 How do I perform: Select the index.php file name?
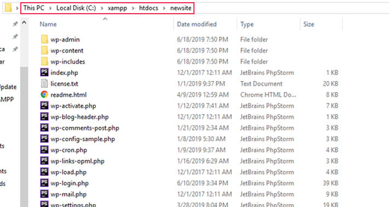[x=64, y=73]
